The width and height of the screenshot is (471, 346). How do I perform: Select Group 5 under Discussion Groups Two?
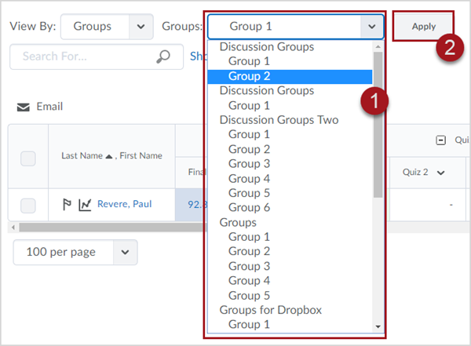pyautogui.click(x=249, y=193)
